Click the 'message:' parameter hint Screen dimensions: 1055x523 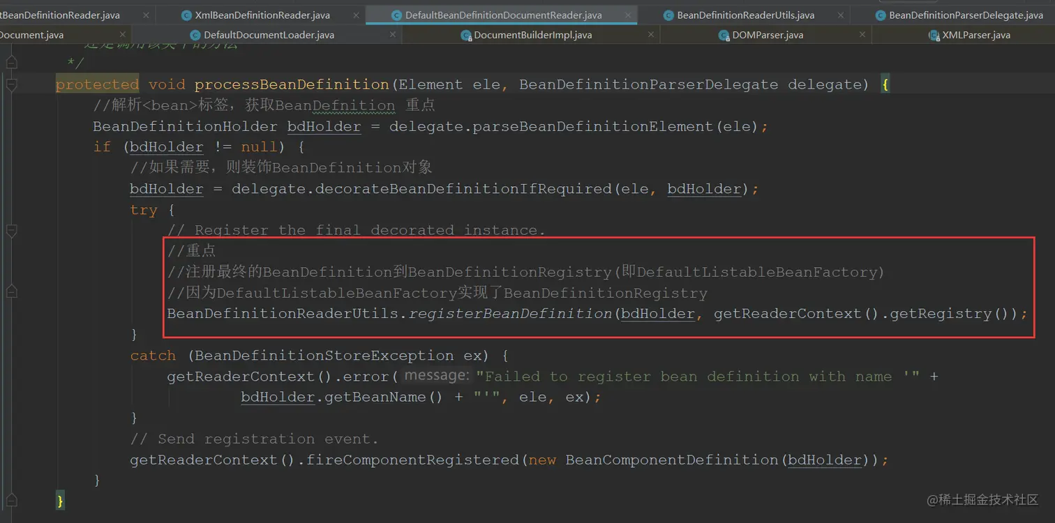[437, 376]
